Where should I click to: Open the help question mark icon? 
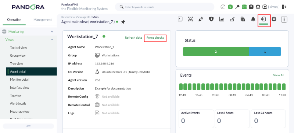(251, 7)
